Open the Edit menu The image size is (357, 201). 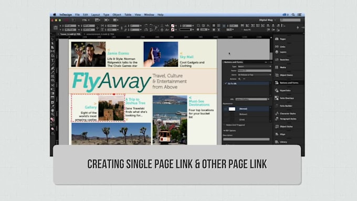(86, 15)
